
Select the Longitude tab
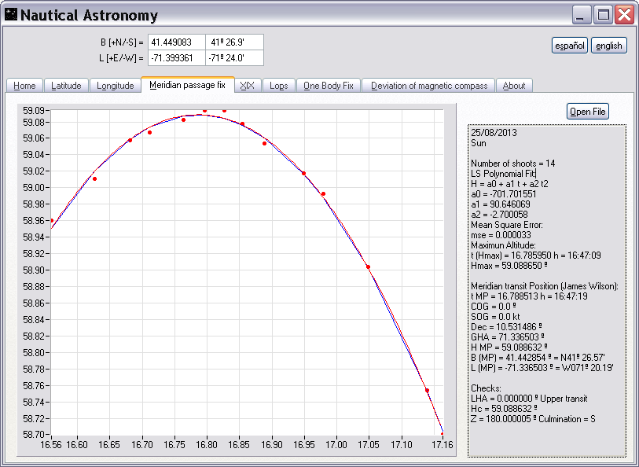point(115,86)
